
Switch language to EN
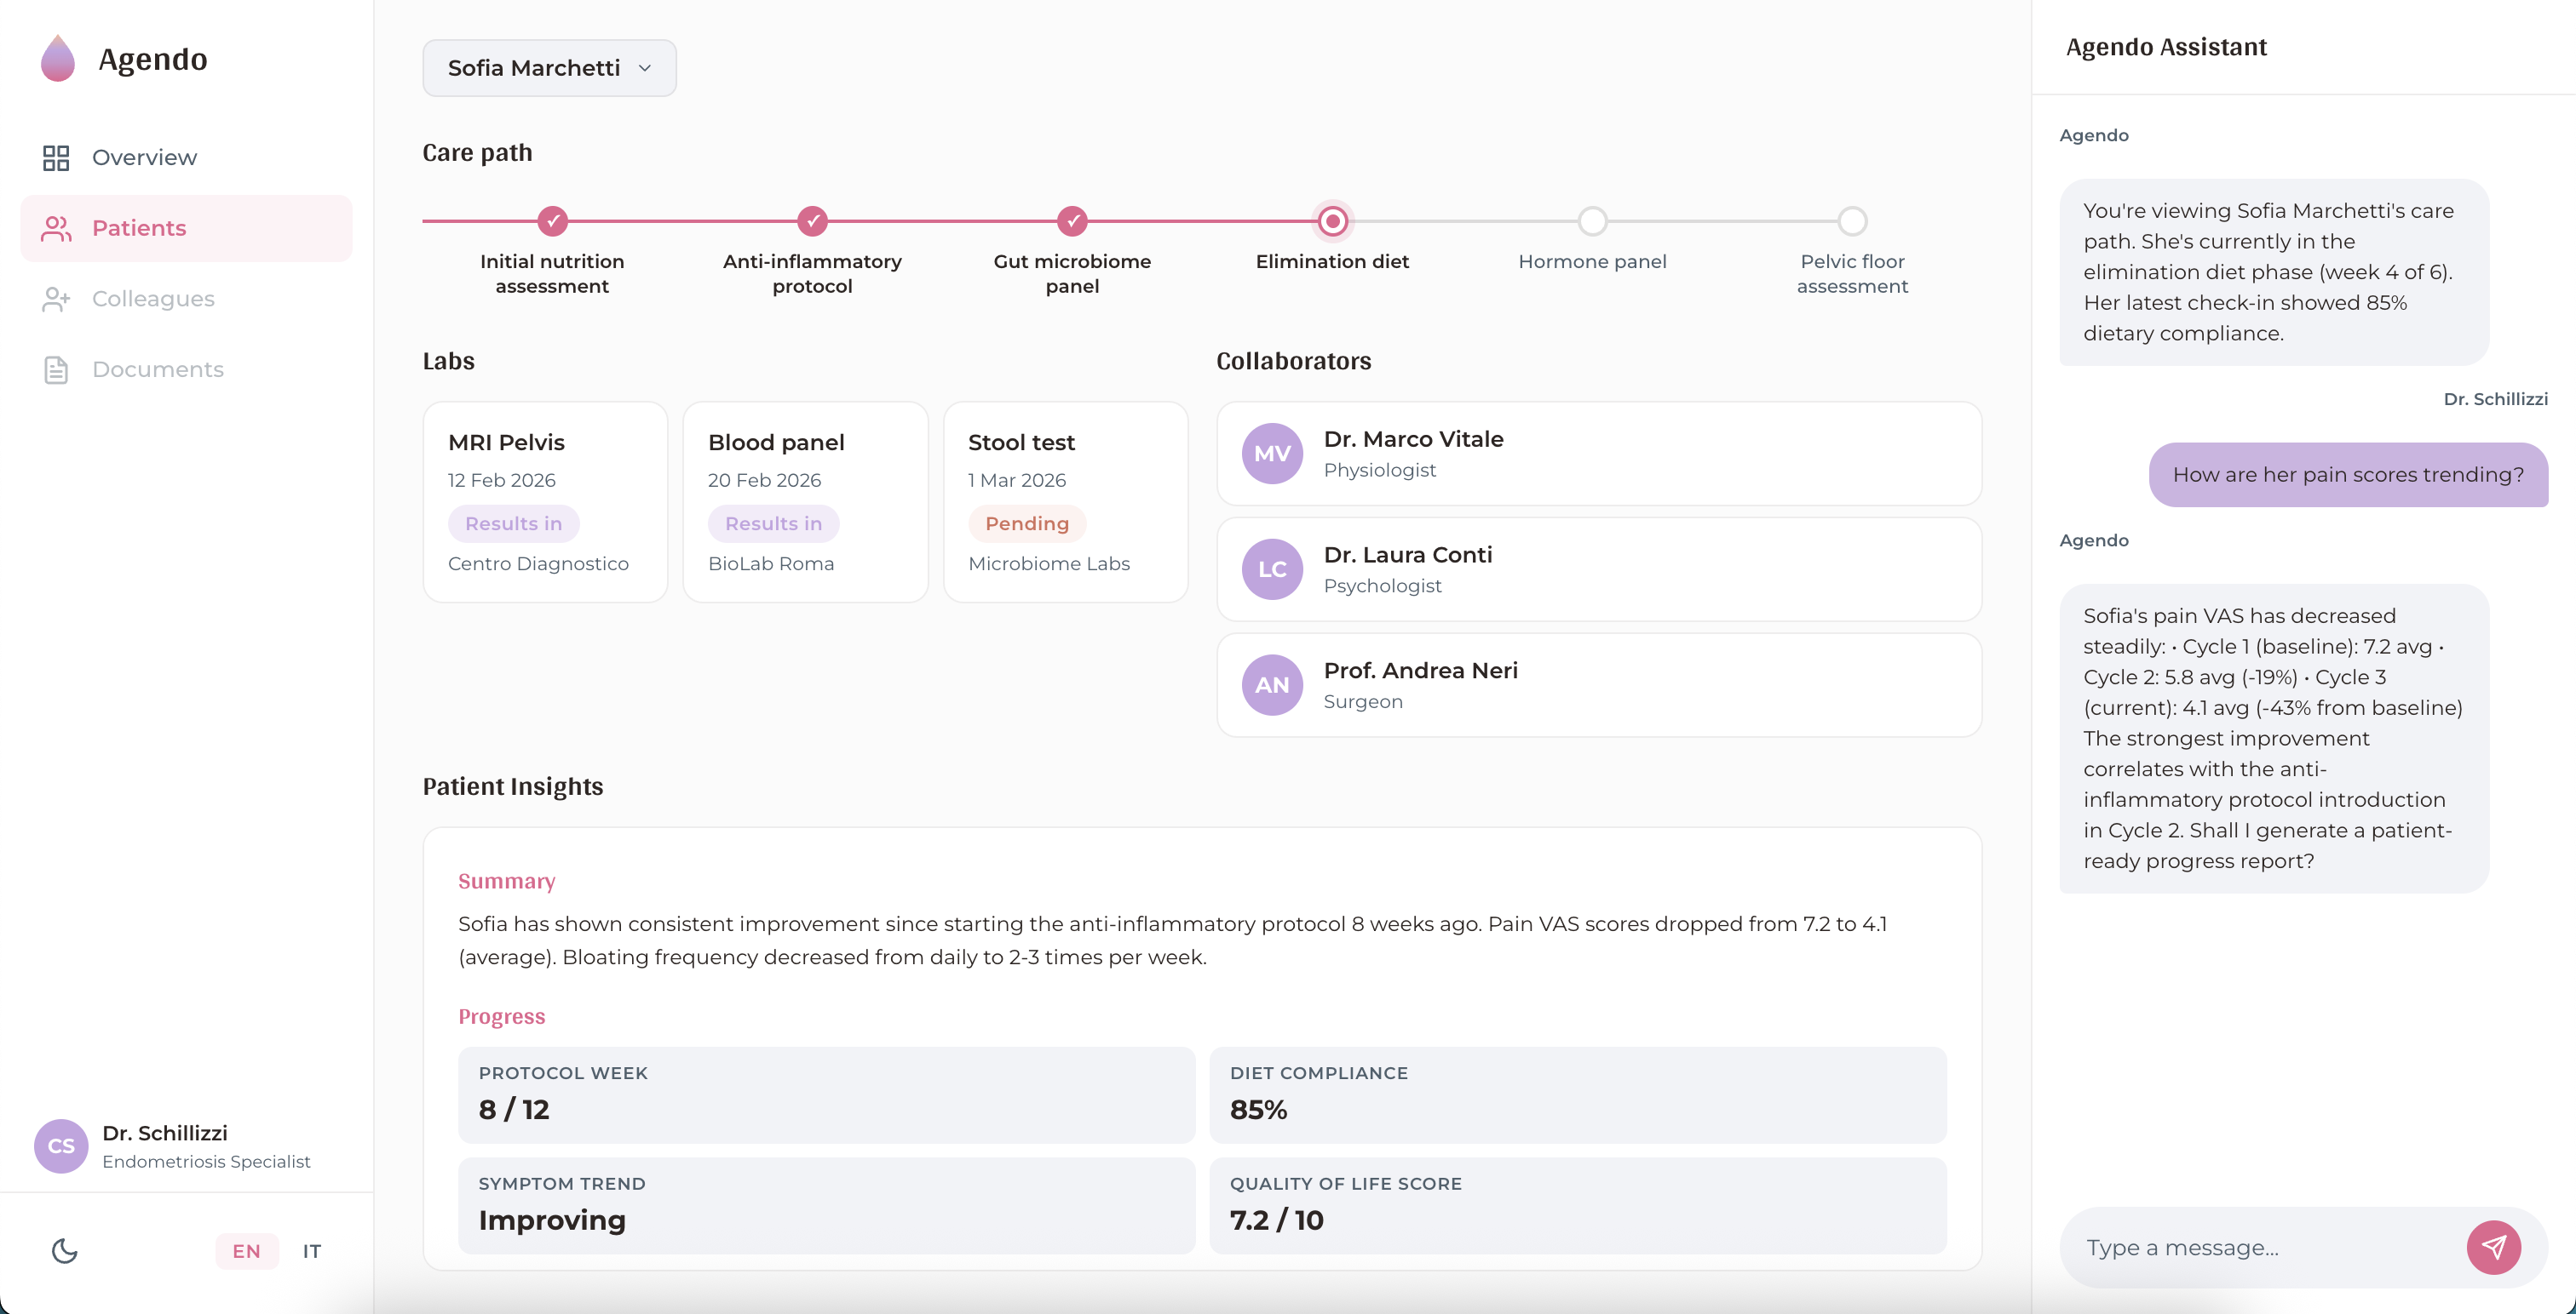pyautogui.click(x=246, y=1251)
